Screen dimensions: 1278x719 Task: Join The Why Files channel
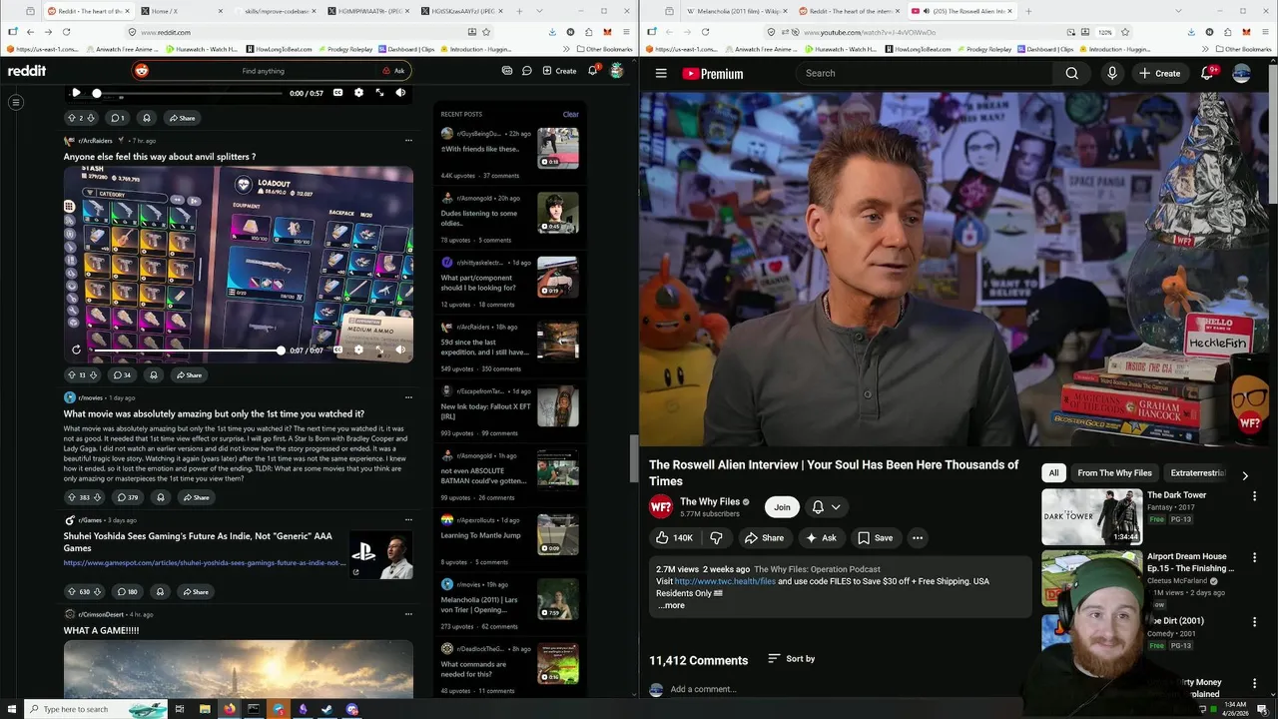click(x=782, y=507)
